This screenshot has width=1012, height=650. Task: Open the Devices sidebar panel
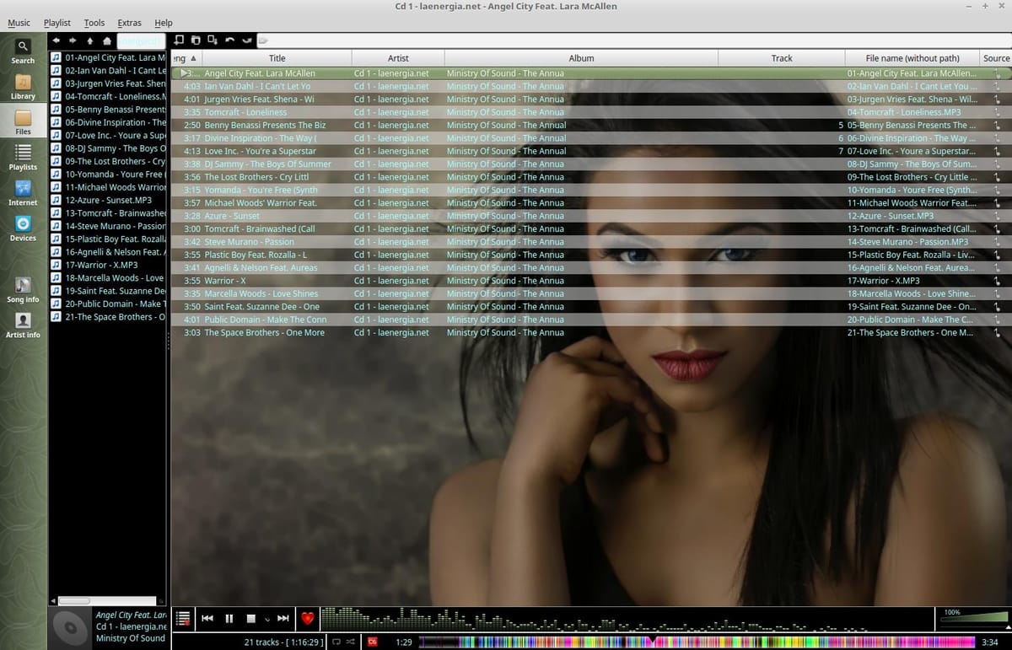point(23,228)
